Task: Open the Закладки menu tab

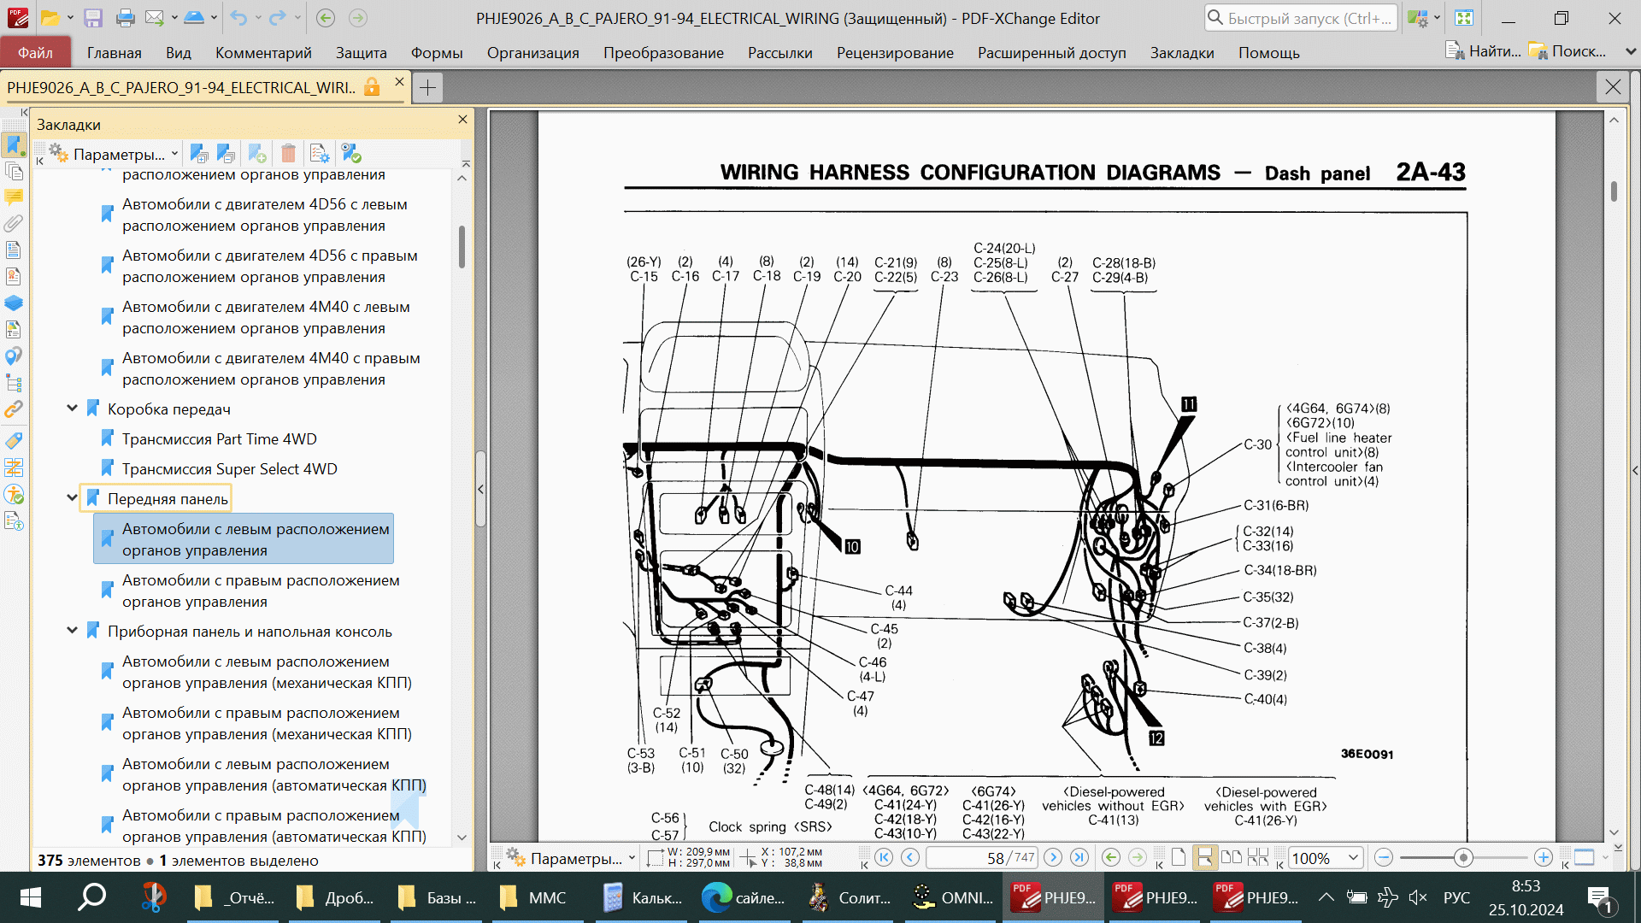Action: (x=1181, y=53)
